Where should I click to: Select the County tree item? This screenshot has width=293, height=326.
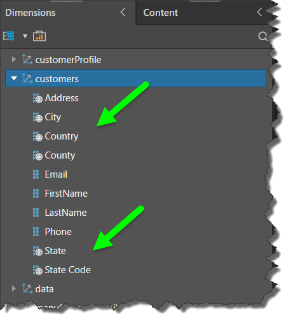60,155
